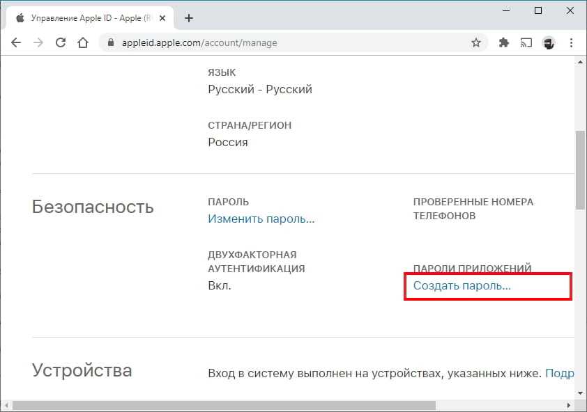Click the ПРОВЕРЕННЫЕ НОМЕРА ТЕЛЕФОНОВ label
This screenshot has width=587, height=412.
tap(473, 209)
